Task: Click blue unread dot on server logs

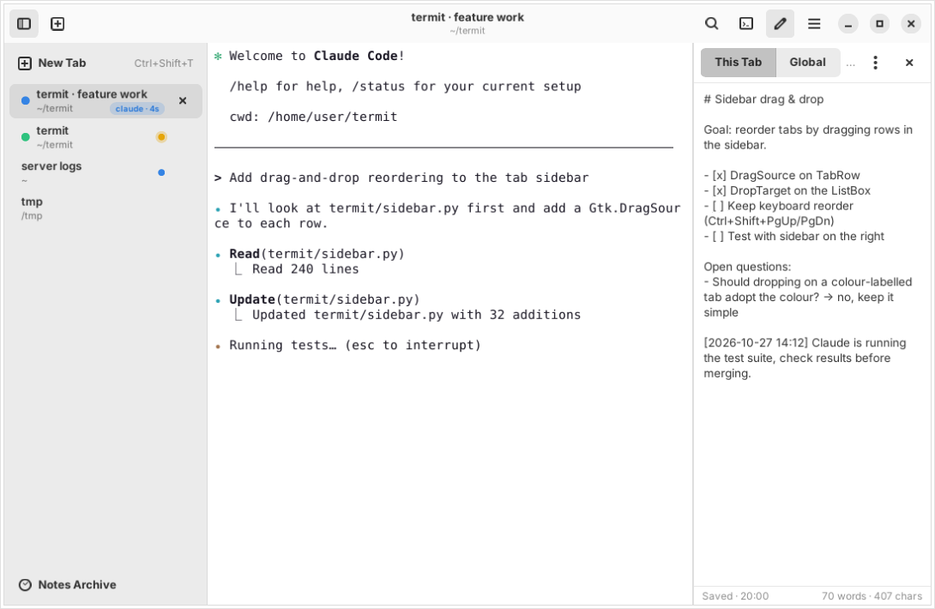Action: pos(161,173)
